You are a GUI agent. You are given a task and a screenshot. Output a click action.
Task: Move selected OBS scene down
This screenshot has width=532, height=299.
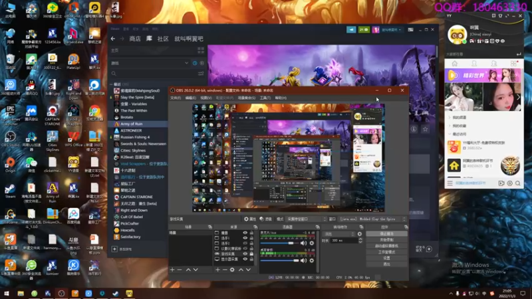pos(196,270)
